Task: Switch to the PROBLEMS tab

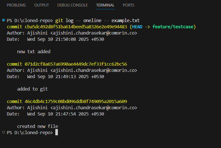Action: (x=16, y=5)
